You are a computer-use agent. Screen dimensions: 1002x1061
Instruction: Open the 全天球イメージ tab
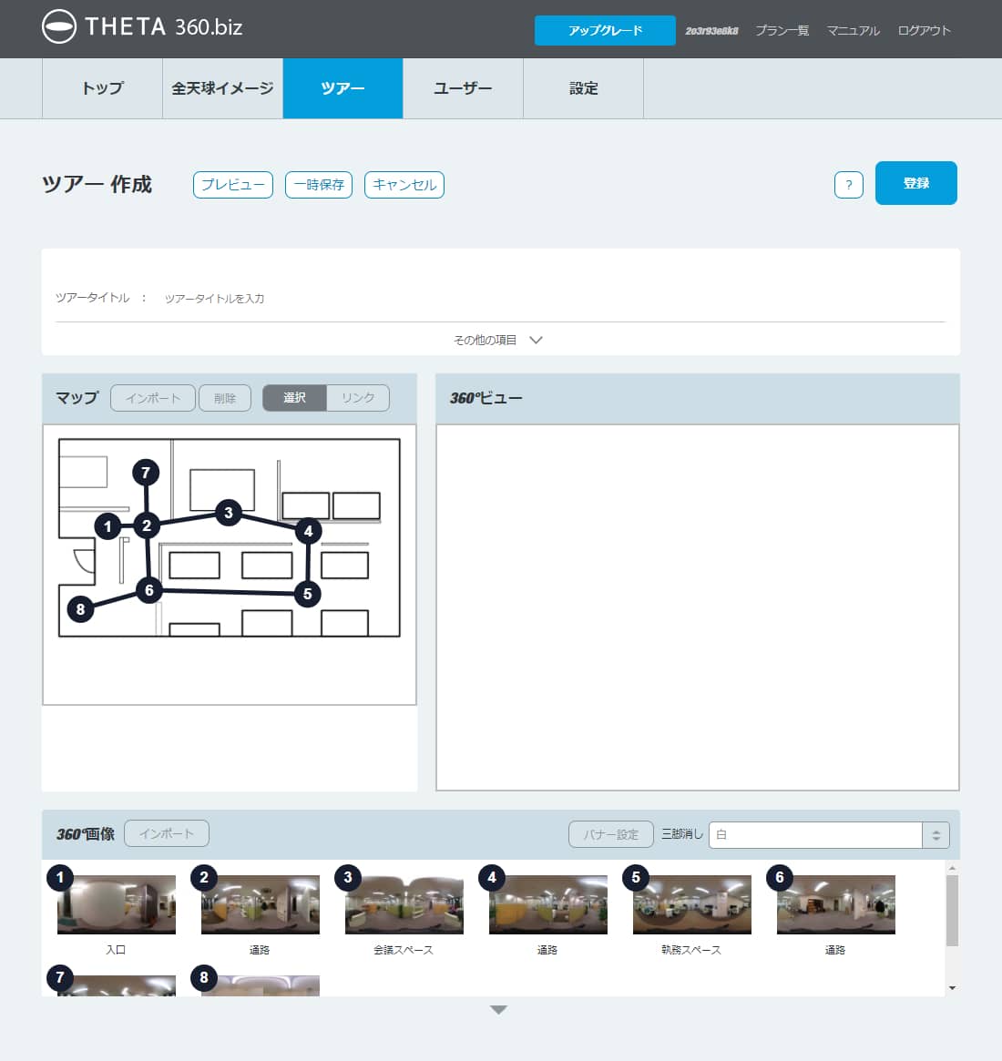(222, 88)
